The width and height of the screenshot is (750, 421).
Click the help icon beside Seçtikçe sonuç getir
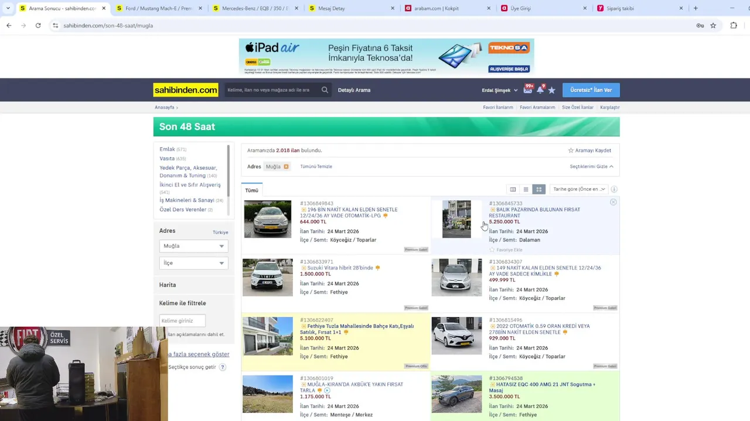point(222,367)
